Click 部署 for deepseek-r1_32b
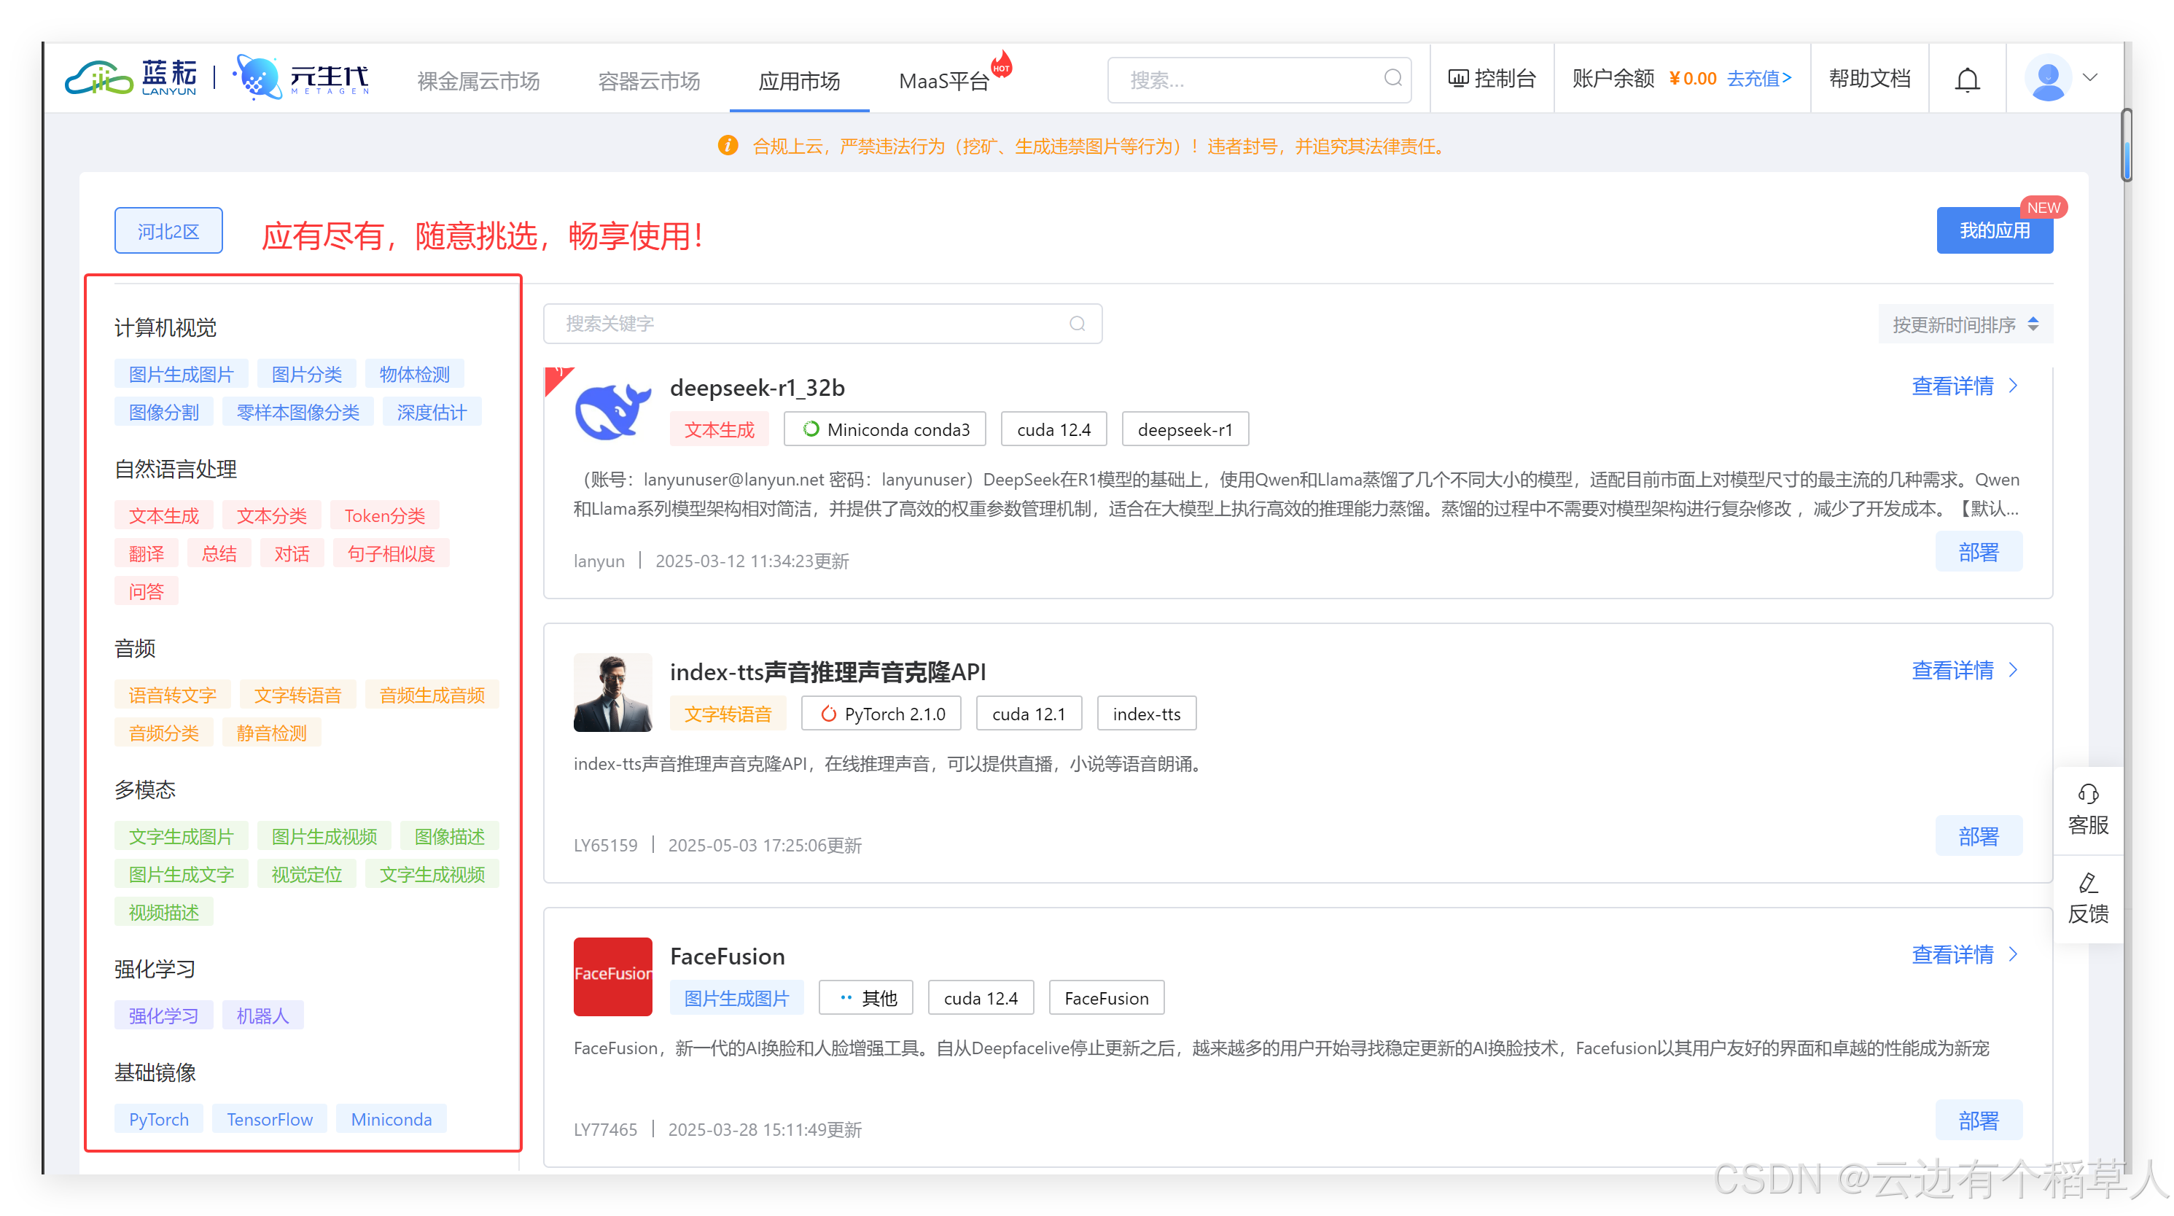 (x=1978, y=552)
